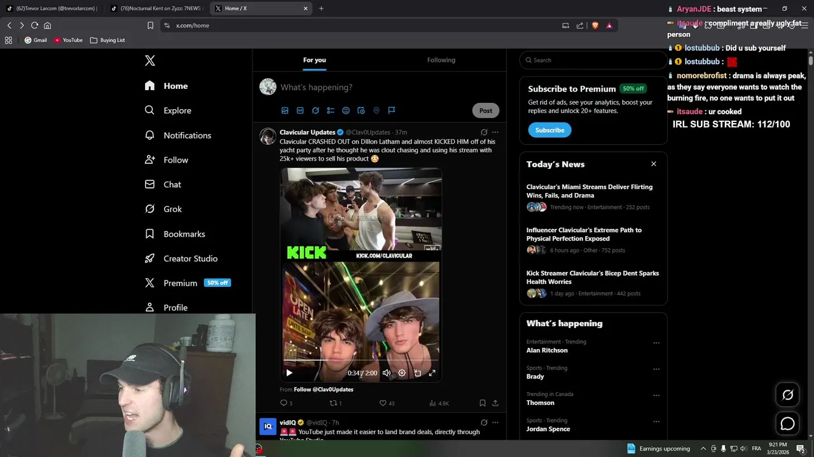This screenshot has width=814, height=457.
Task: Click the Post button
Action: coord(486,110)
